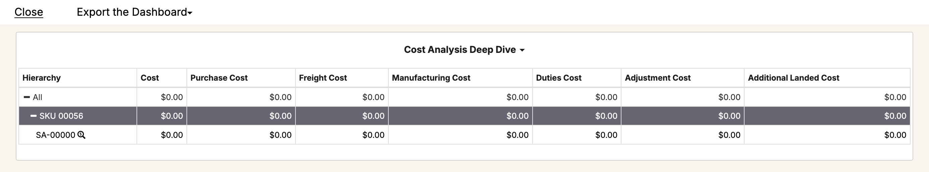Click the Additional Landed Cost column header
This screenshot has height=172, width=929.
tap(793, 78)
